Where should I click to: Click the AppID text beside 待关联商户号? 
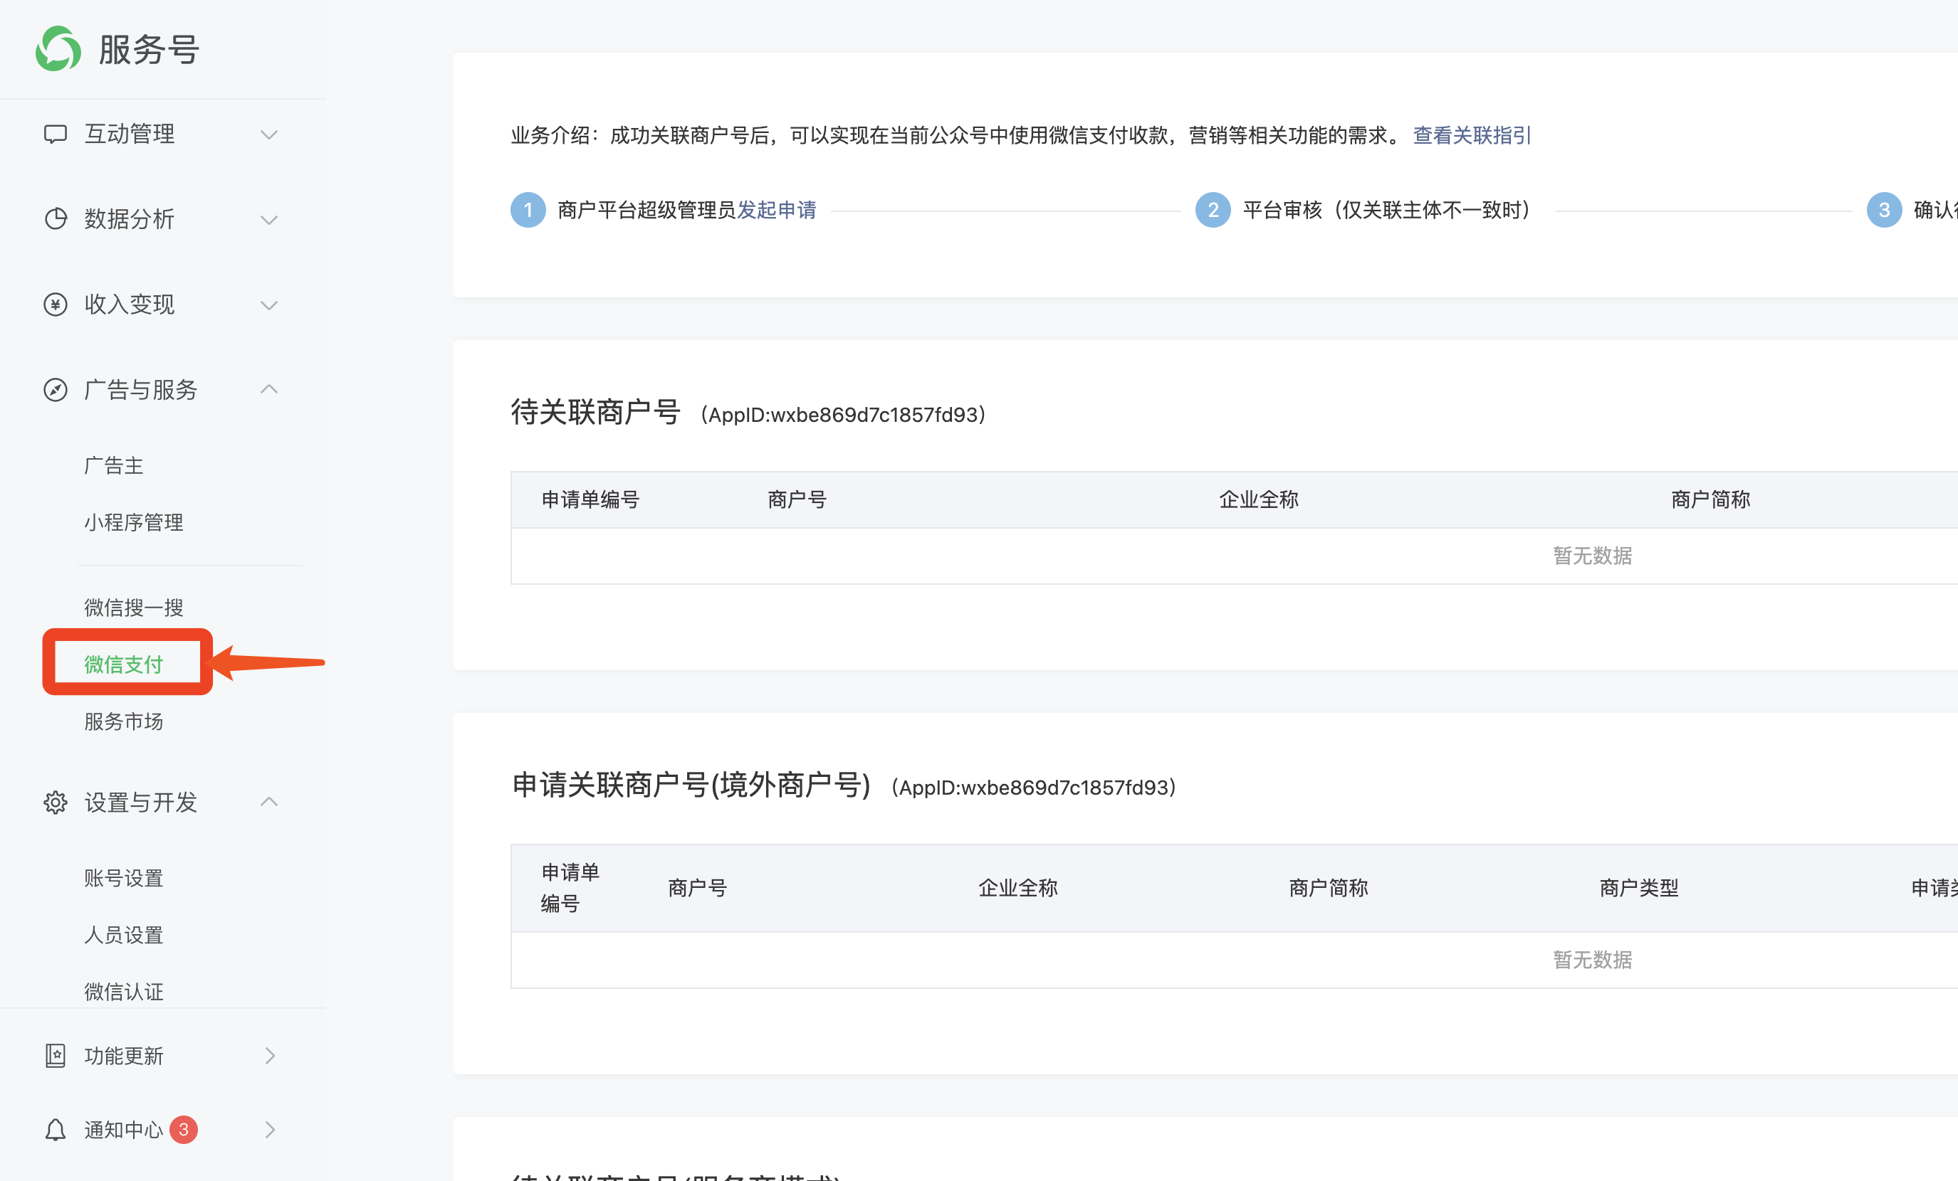point(843,415)
